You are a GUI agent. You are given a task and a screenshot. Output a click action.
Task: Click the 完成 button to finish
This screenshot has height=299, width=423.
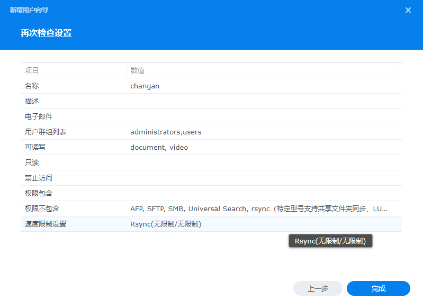pyautogui.click(x=378, y=288)
